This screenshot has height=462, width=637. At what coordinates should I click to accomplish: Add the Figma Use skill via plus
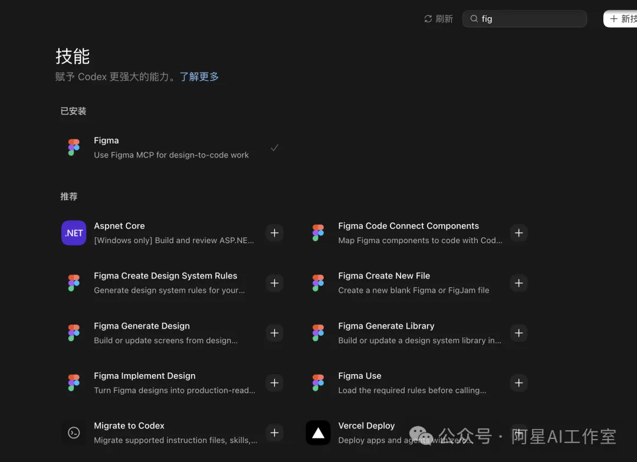(519, 383)
